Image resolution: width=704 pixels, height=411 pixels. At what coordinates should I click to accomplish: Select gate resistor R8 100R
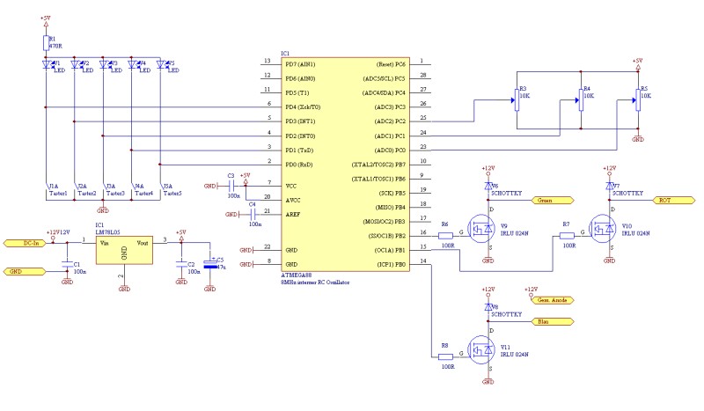[x=445, y=356]
